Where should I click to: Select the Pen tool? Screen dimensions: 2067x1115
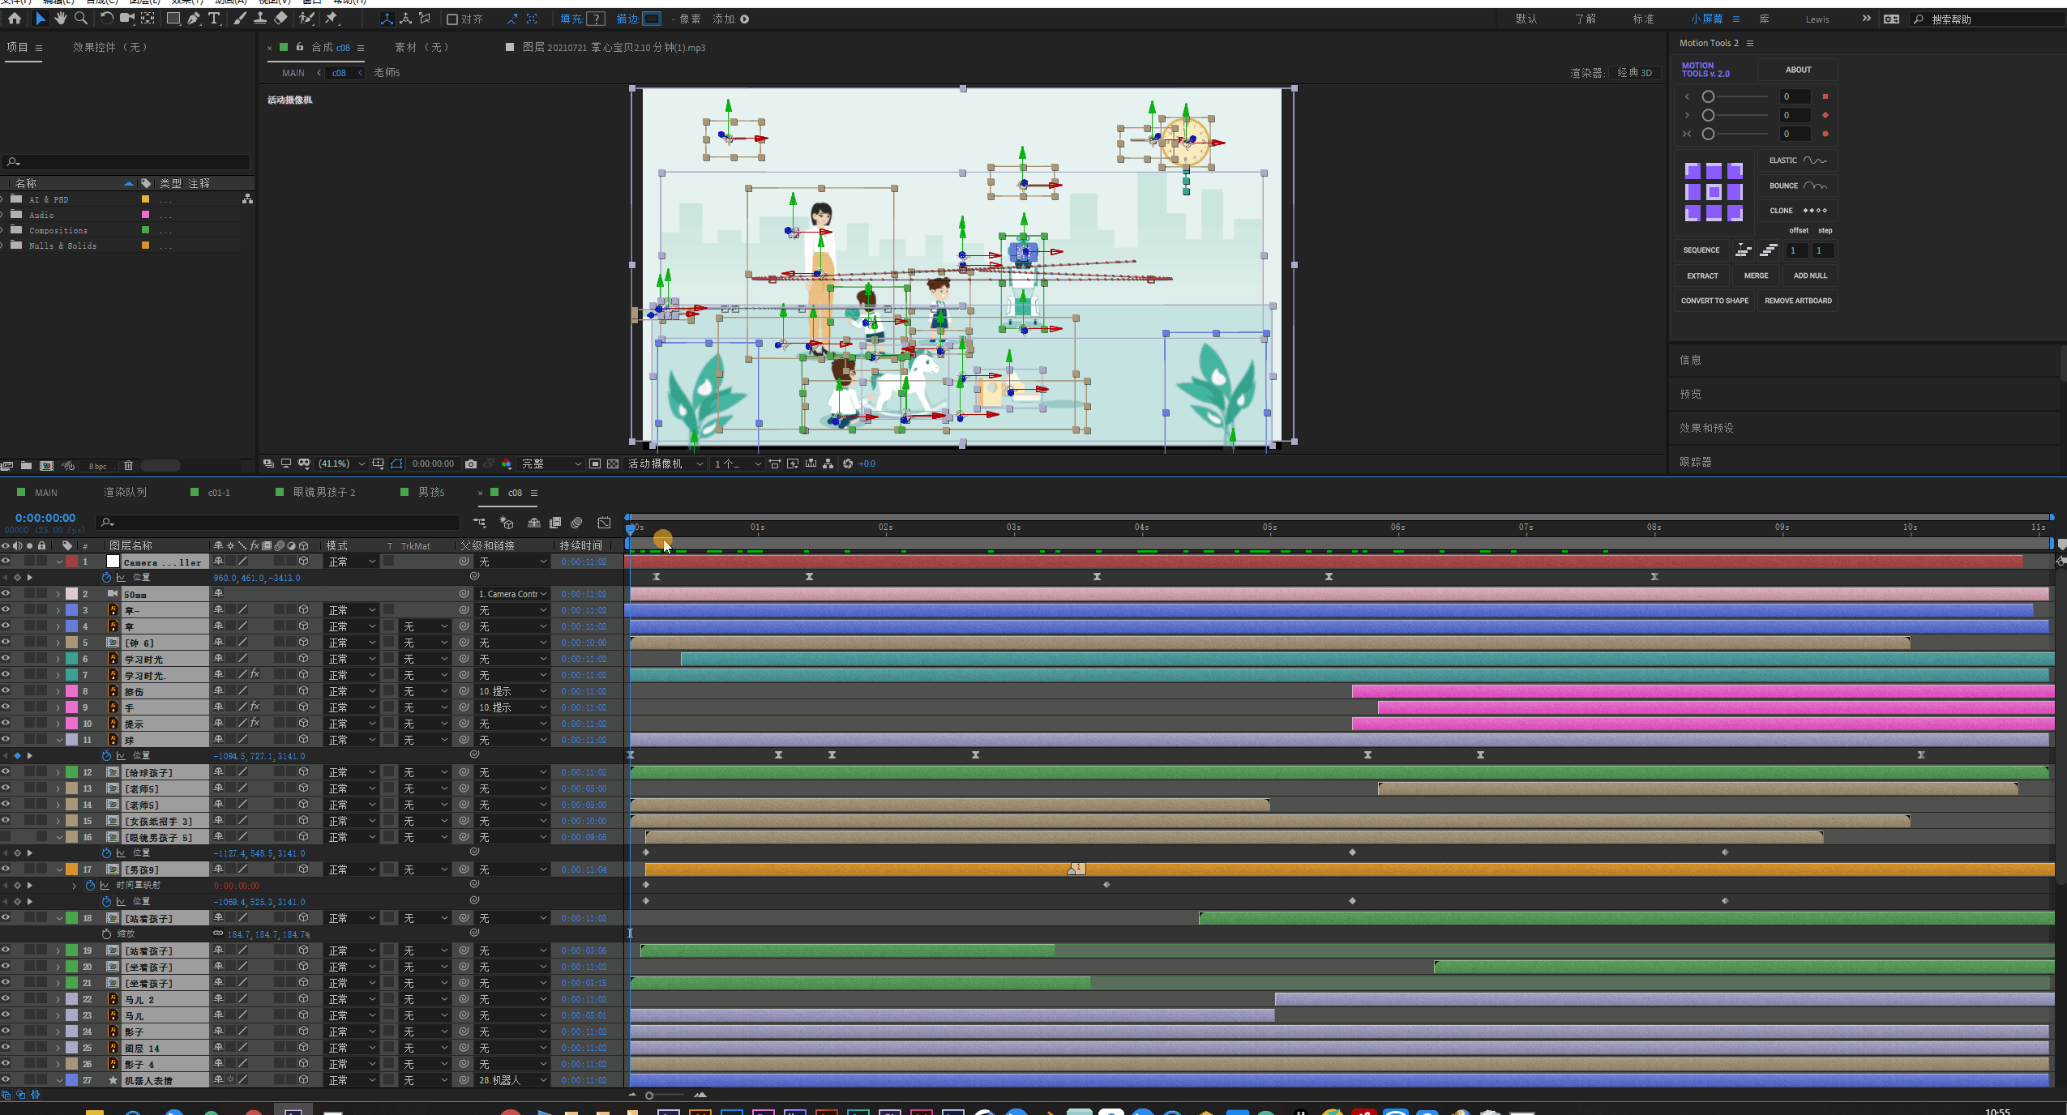[194, 18]
